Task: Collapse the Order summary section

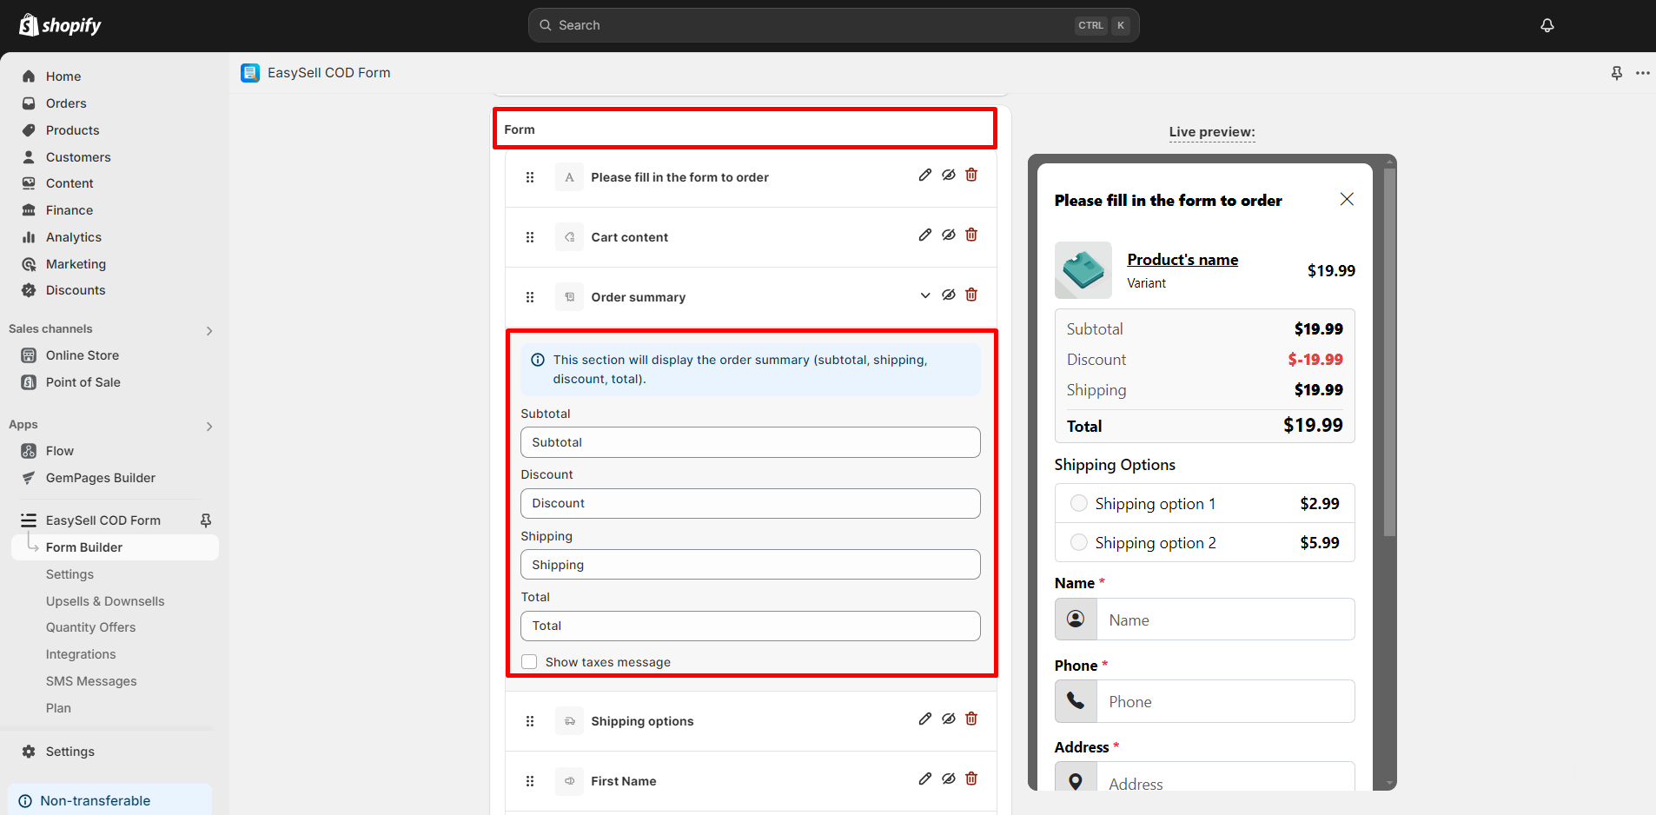Action: click(924, 295)
